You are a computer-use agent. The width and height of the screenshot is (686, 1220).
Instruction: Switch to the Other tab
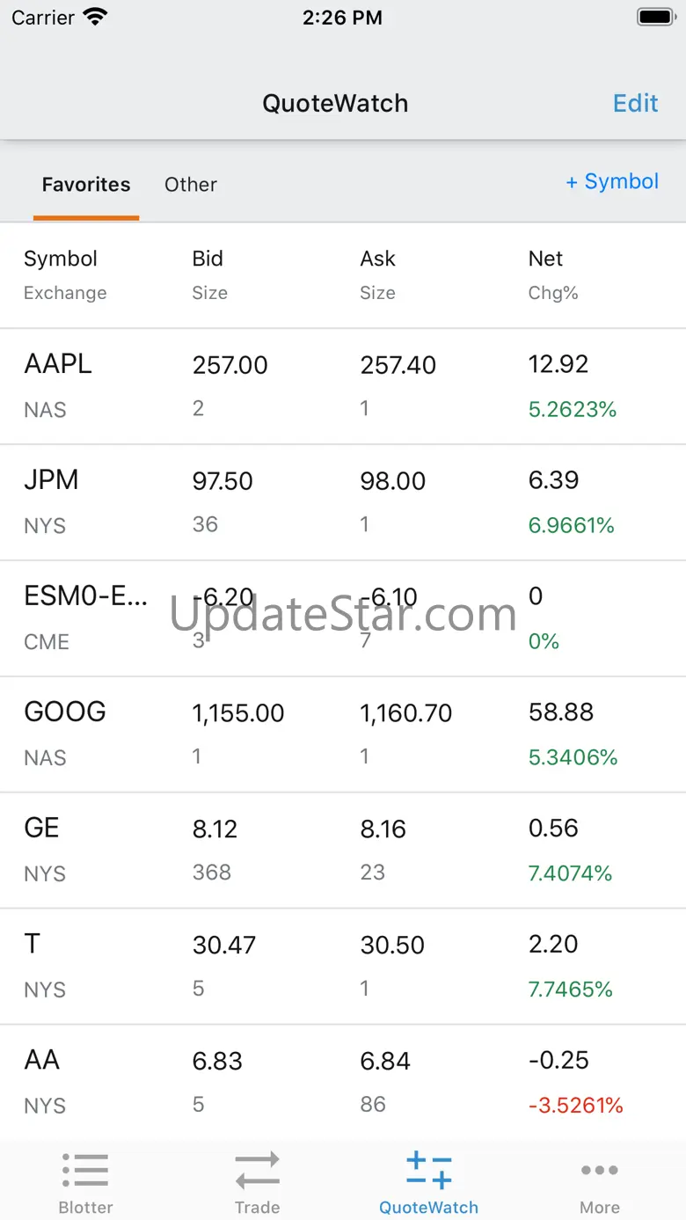click(x=191, y=185)
